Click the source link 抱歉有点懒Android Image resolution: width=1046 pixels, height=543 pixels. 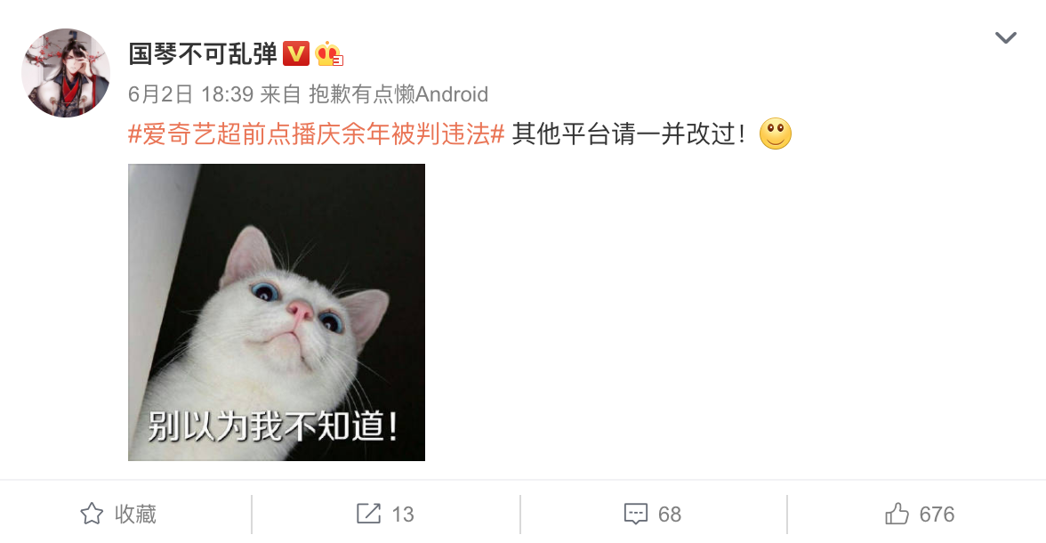(398, 94)
